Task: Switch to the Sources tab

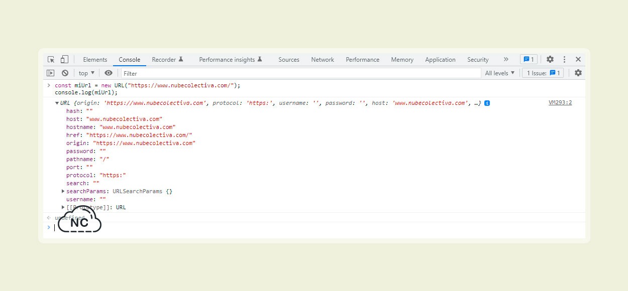Action: [289, 59]
